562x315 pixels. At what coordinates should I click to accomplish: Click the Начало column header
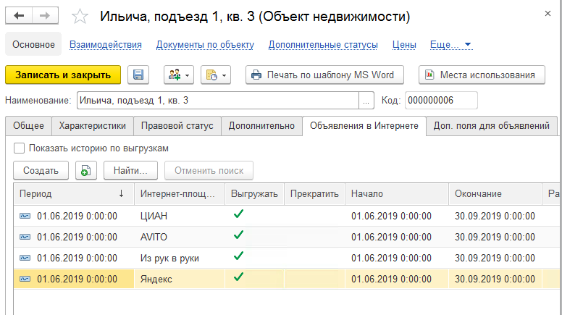[397, 194]
